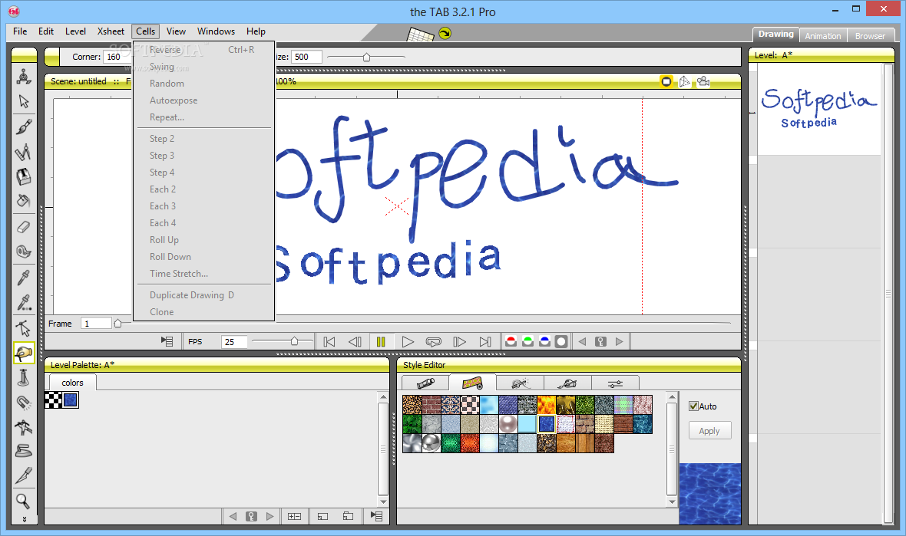Open the colors tab in Level Palette

coord(72,383)
